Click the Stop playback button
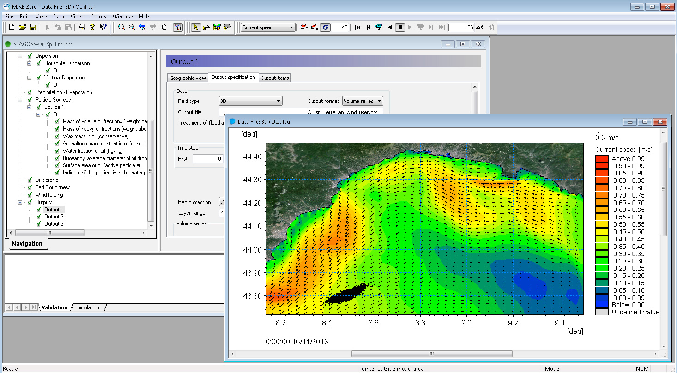Viewport: 677px width, 373px height. [x=400, y=27]
